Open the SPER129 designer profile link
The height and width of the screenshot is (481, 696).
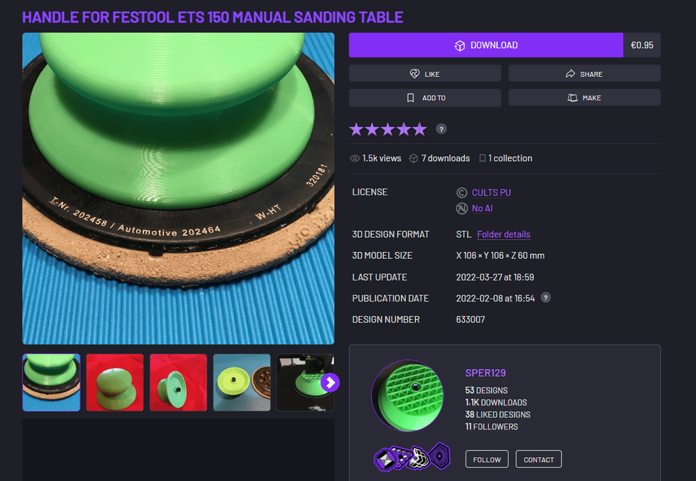point(485,373)
